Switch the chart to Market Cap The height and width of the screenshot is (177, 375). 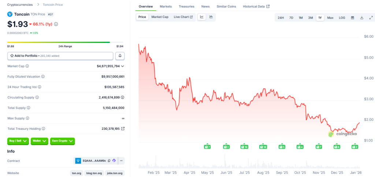(x=160, y=17)
